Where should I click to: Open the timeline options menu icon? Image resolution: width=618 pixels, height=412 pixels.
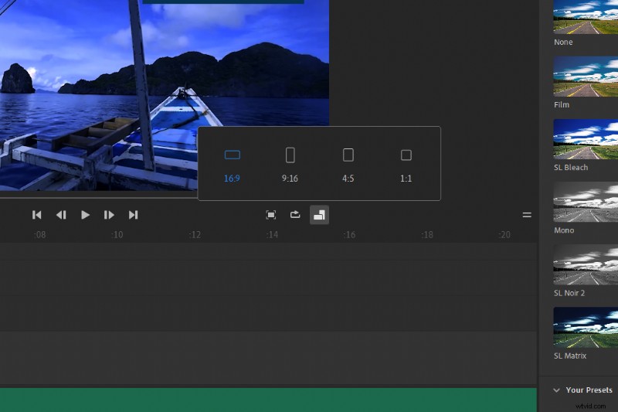527,215
